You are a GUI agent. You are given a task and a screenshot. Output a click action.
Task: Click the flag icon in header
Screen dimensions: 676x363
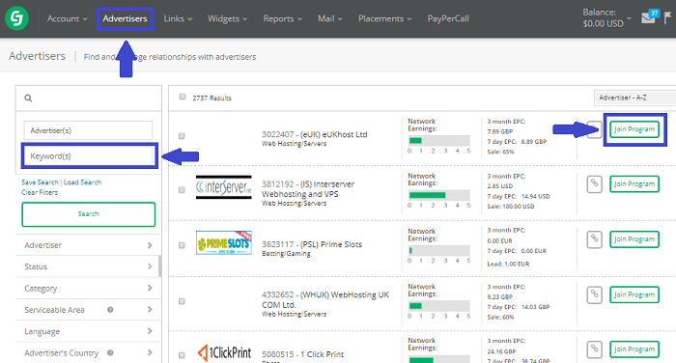click(x=667, y=17)
